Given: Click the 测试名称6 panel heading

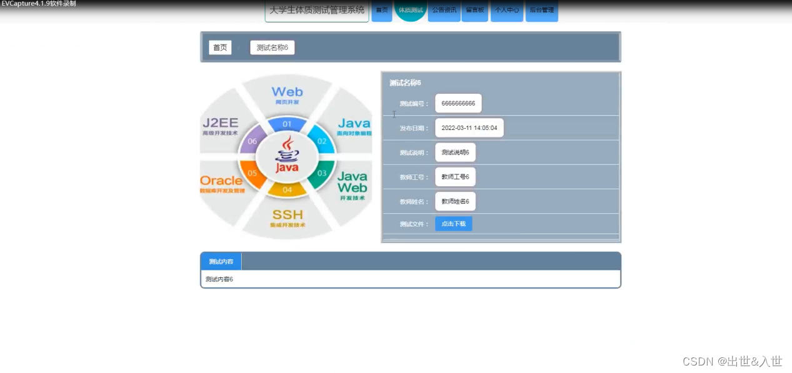Looking at the screenshot, I should [x=405, y=82].
